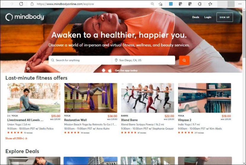
Task: Click the SIGN UP button
Action: coord(224,17)
